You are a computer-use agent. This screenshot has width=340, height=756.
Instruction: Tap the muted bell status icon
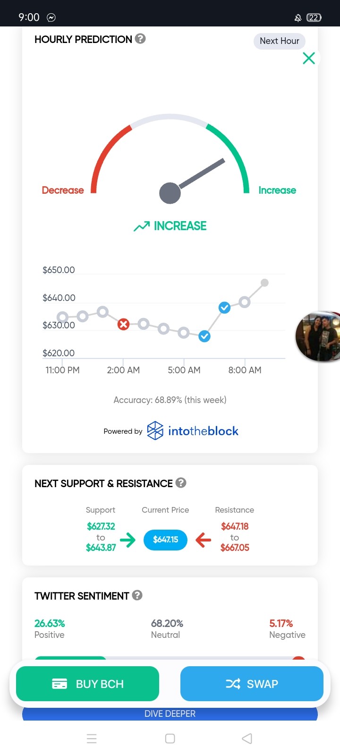[x=298, y=18]
